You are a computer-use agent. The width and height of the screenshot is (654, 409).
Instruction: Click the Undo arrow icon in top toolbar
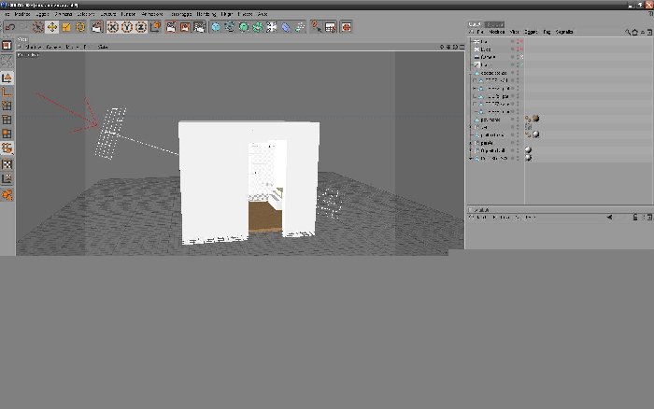coord(10,27)
